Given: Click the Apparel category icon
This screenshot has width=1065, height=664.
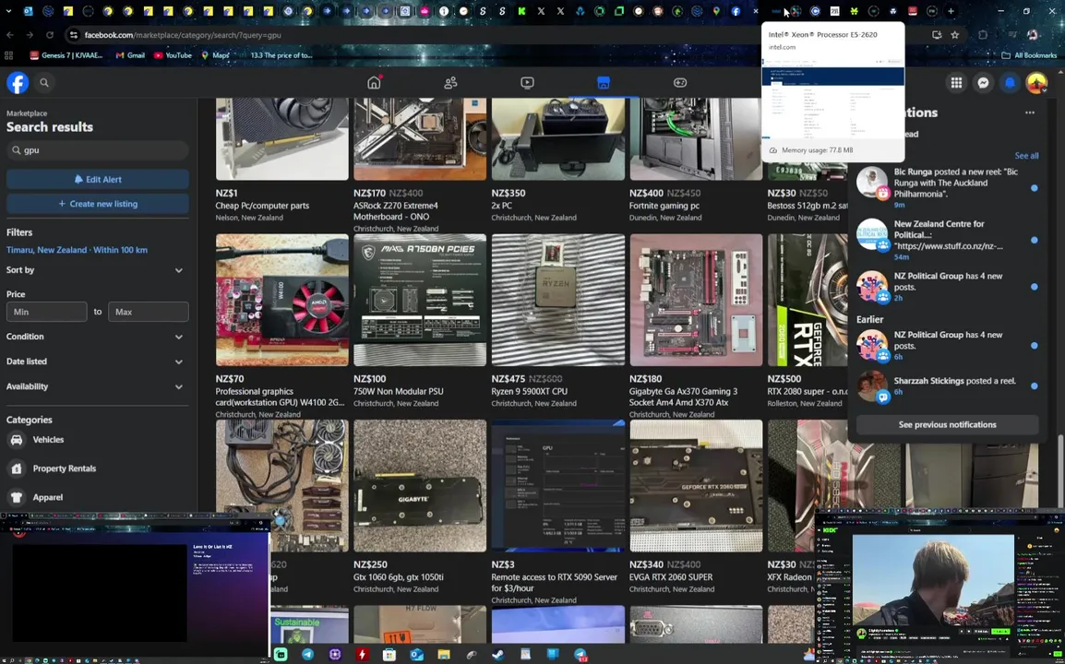Looking at the screenshot, I should [x=17, y=497].
